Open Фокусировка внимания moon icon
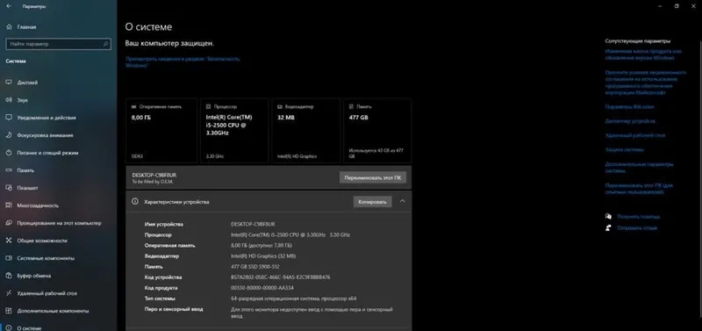The image size is (702, 331). [9, 135]
